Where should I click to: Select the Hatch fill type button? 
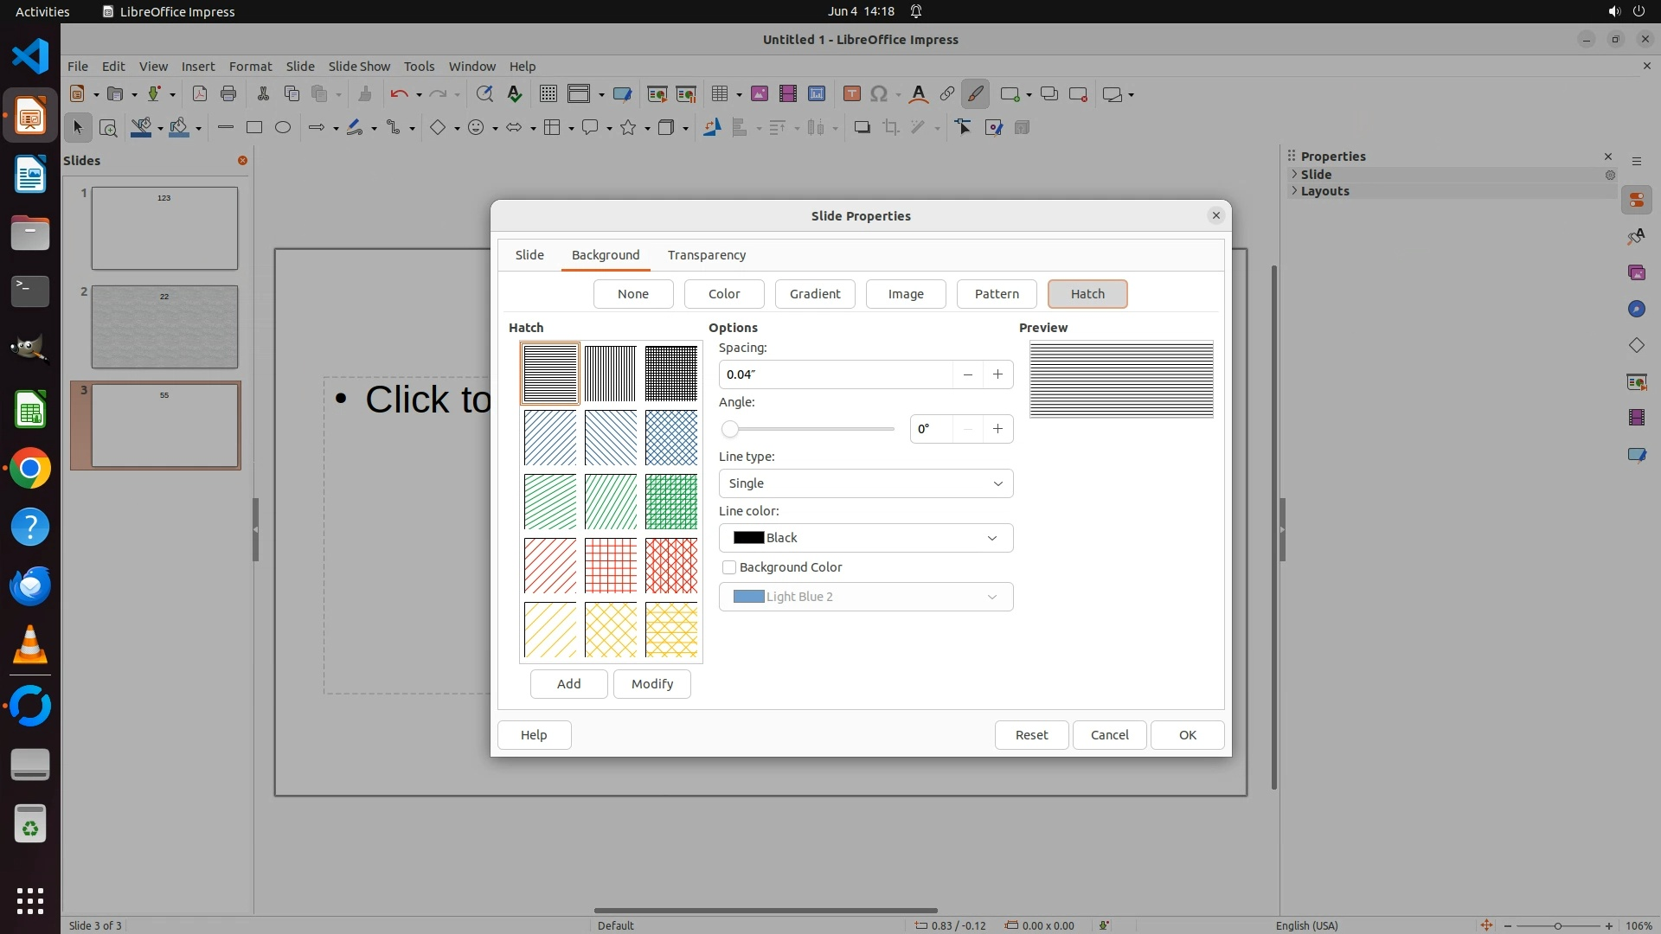click(1087, 294)
